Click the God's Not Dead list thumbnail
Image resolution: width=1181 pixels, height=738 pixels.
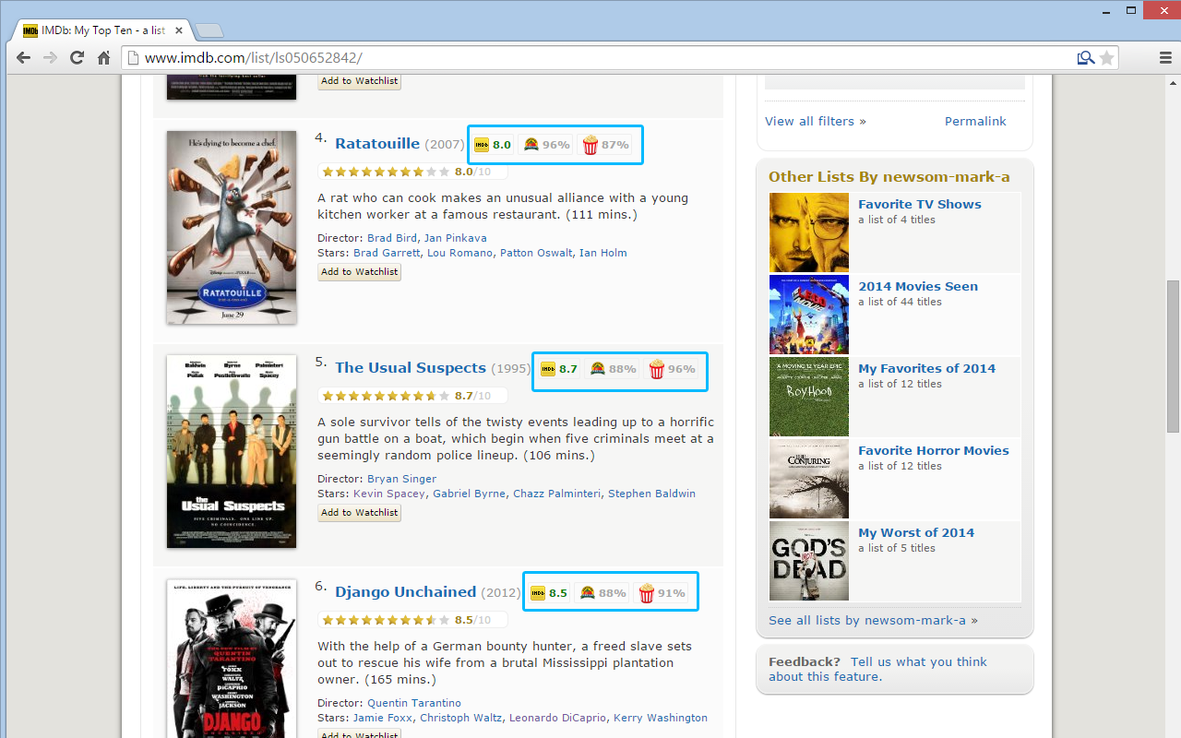pos(809,561)
